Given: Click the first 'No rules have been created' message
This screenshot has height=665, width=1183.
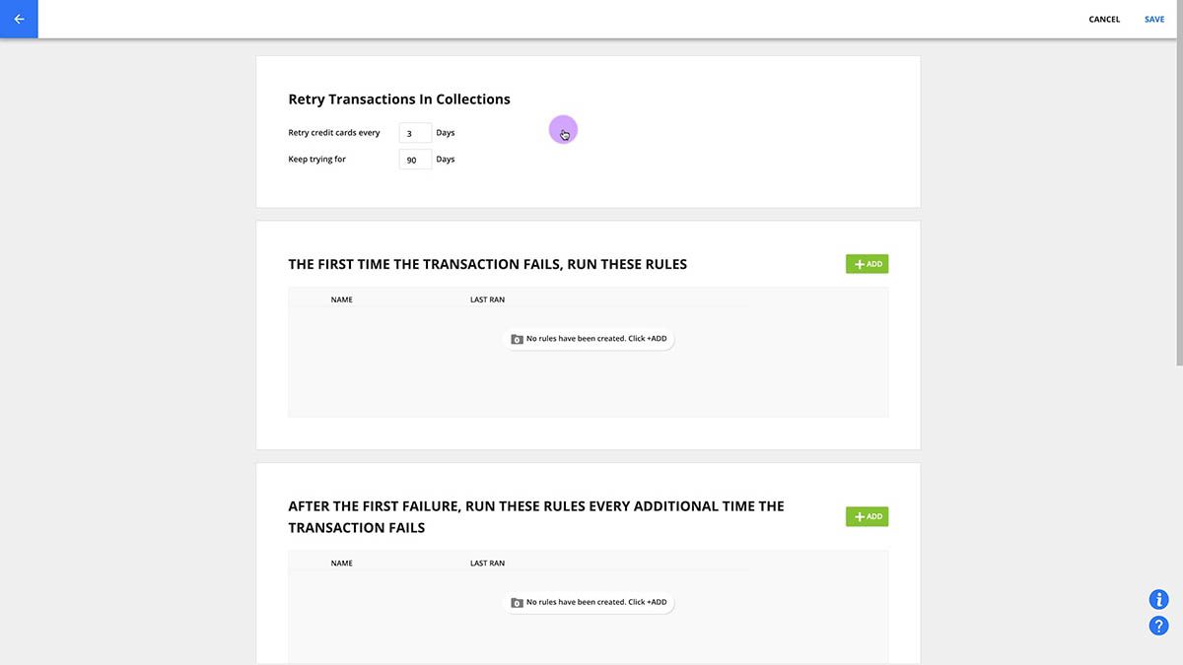Looking at the screenshot, I should click(x=589, y=339).
